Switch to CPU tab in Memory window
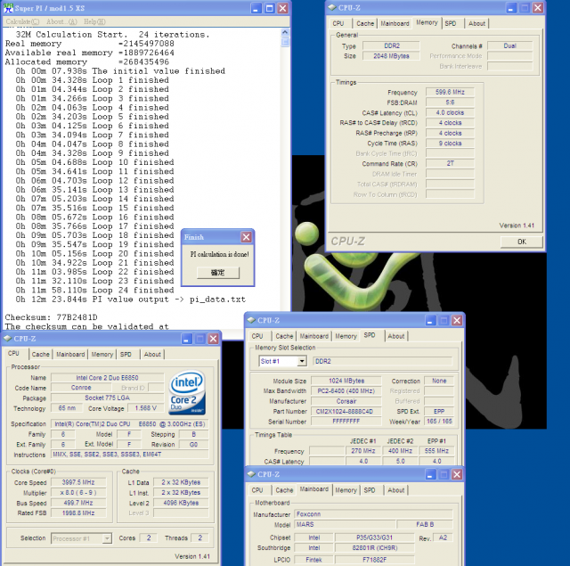Viewport: 570px width, 566px height. (338, 23)
